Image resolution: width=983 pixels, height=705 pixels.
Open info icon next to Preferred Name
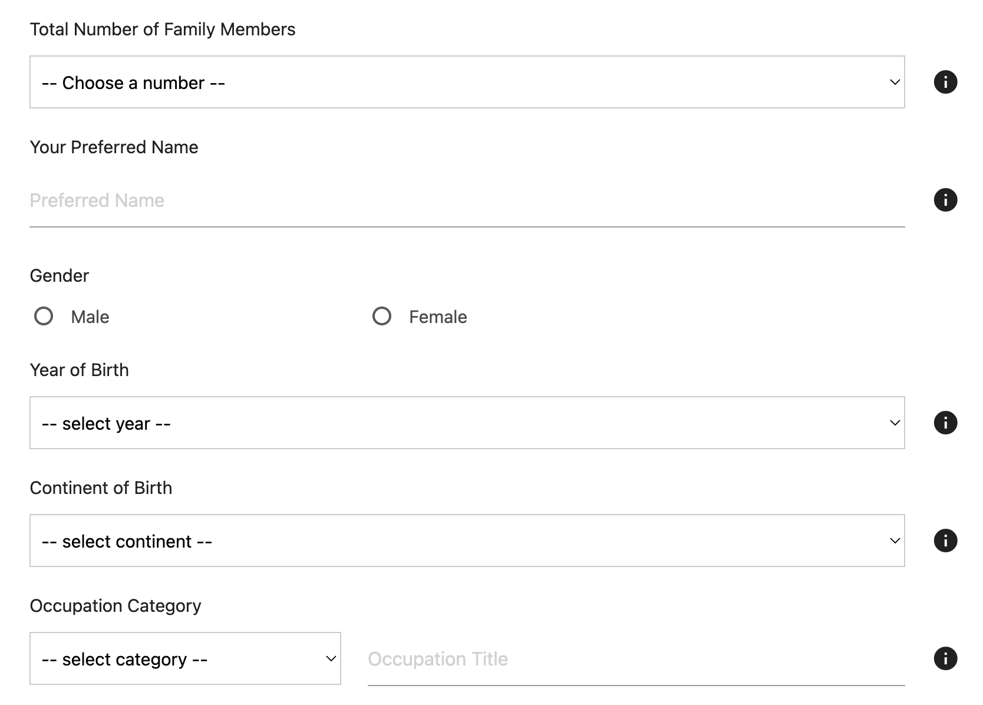[945, 200]
